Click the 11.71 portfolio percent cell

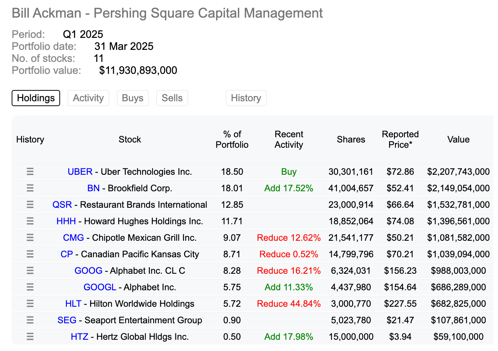pyautogui.click(x=232, y=221)
